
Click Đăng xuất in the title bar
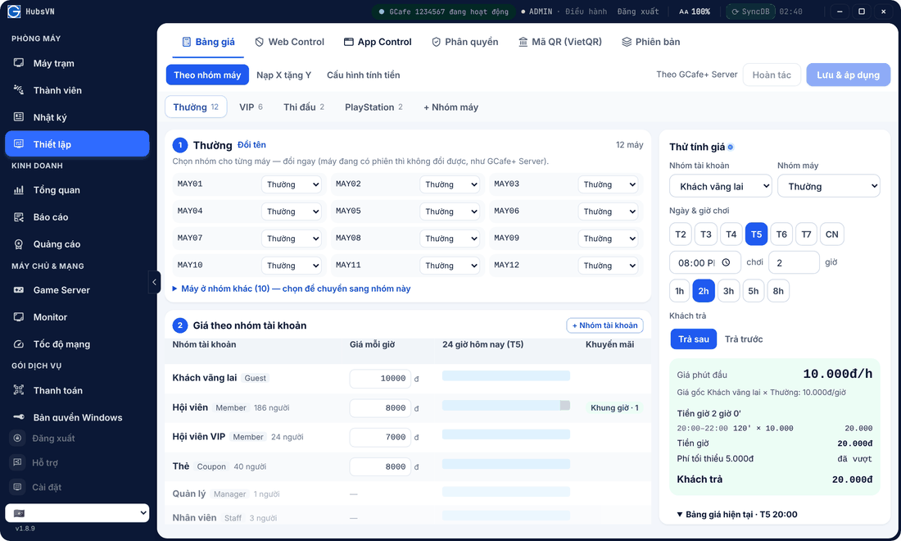638,11
